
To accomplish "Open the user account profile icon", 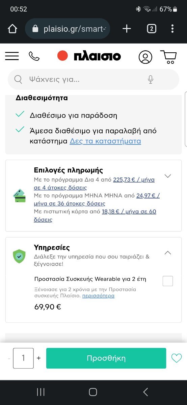I will coord(145,57).
